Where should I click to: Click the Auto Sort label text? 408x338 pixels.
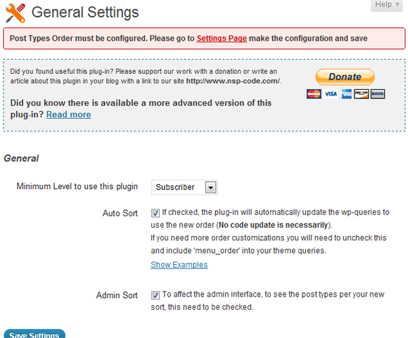point(120,213)
